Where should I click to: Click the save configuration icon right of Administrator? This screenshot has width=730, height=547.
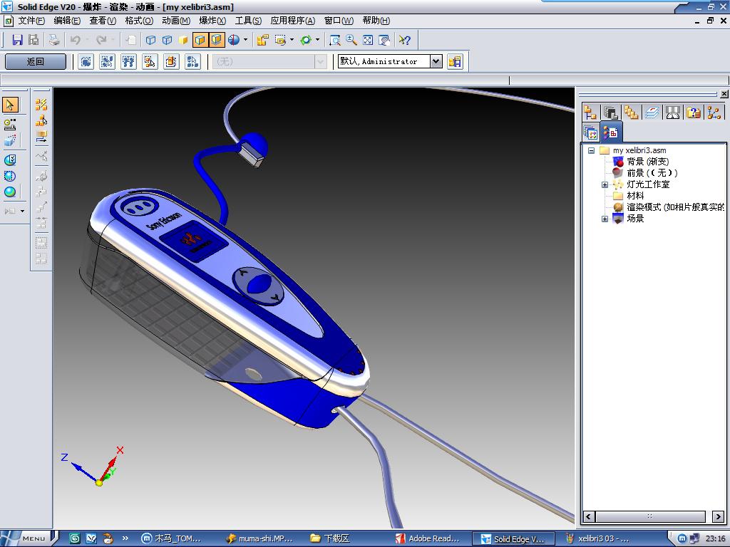(455, 61)
